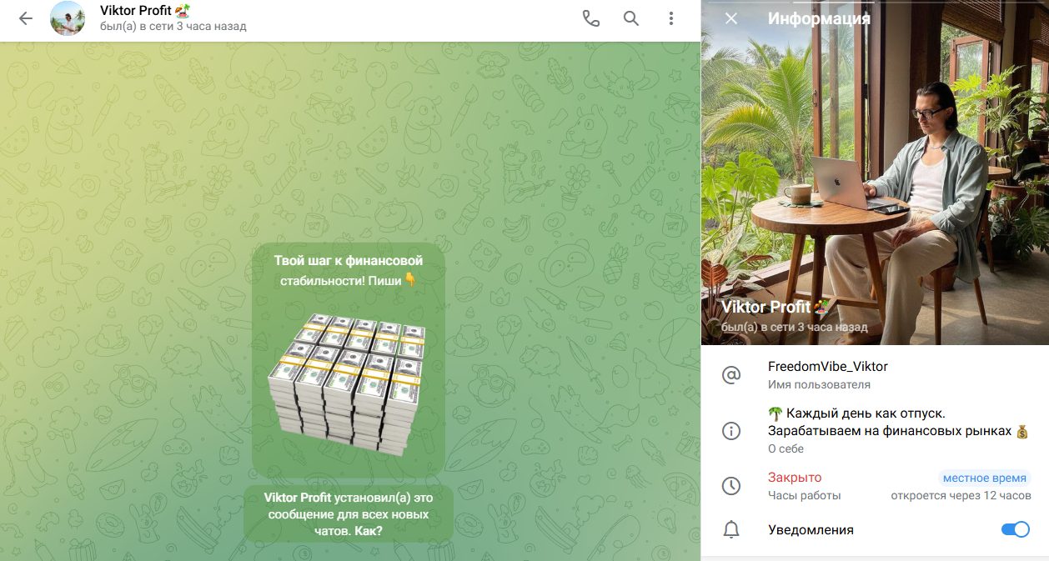Screen dimensions: 1049x561
Task: Open the large profile photo of Viktor
Action: pos(875,173)
